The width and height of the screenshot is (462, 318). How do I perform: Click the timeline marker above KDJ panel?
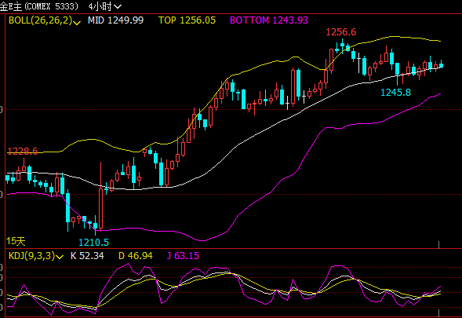coord(438,244)
